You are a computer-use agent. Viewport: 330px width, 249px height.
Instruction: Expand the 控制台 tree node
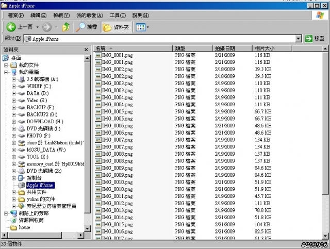(x=14, y=178)
